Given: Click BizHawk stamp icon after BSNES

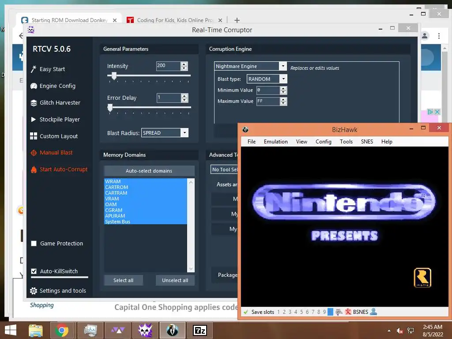Looking at the screenshot, I should coord(373,312).
